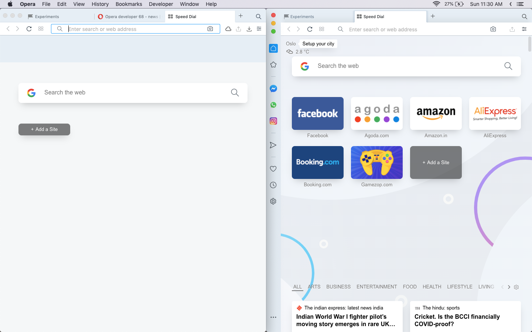Screen dimensions: 532x332
Task: Select the ENTERTAINMENT news category
Action: click(376, 287)
